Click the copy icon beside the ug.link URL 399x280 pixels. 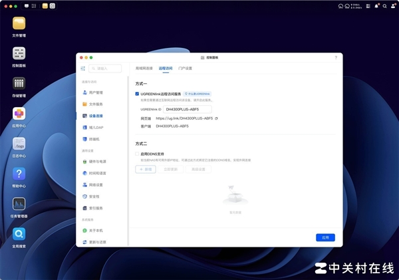[216, 118]
